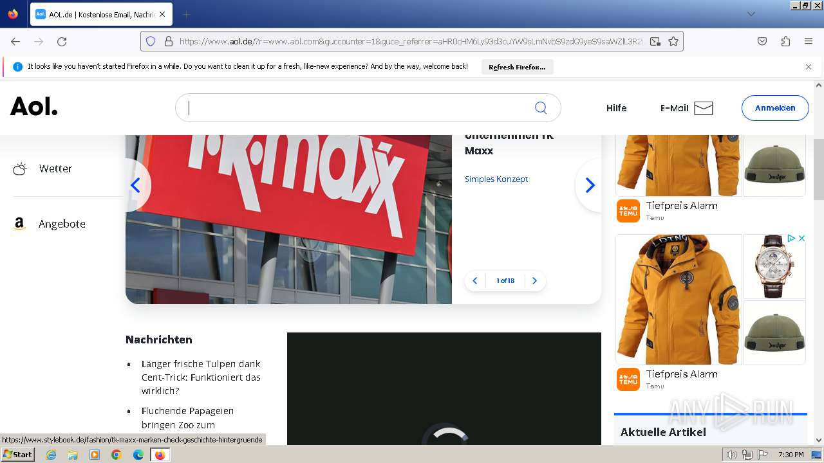Select the AOL.de browser tab

click(x=101, y=14)
